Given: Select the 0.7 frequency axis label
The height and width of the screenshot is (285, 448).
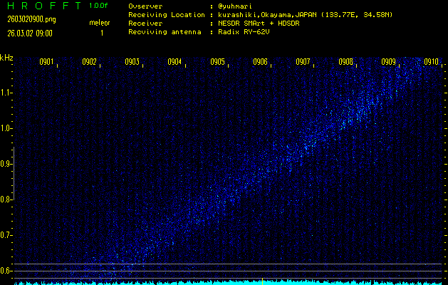Looking at the screenshot, I should tap(6, 235).
